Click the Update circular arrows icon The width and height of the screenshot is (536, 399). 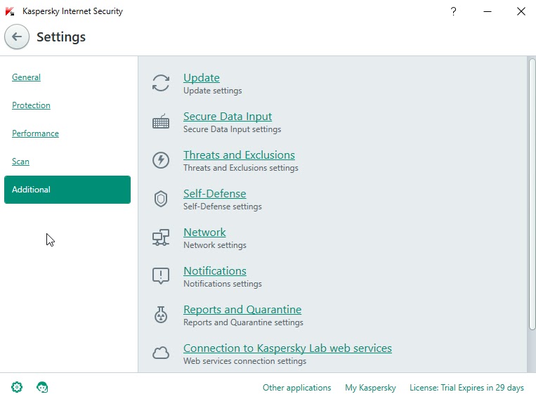coord(161,83)
